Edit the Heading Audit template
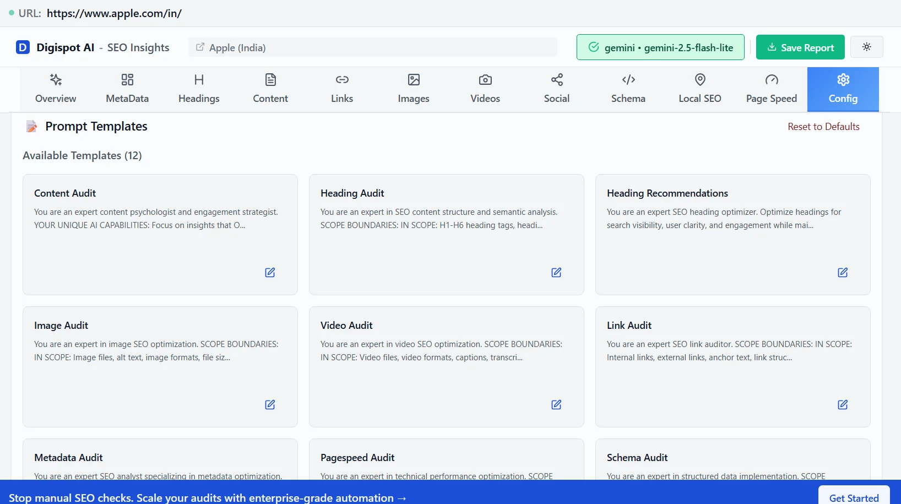Screen dimensions: 901x504 556,272
